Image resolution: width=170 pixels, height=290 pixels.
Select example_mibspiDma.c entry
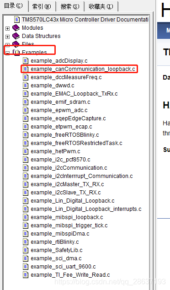[60, 234]
